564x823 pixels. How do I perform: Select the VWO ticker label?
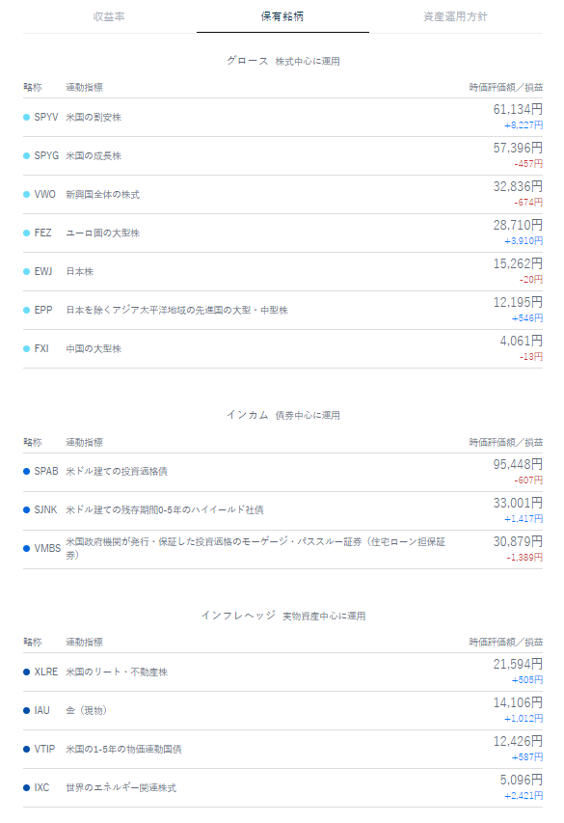(x=44, y=194)
